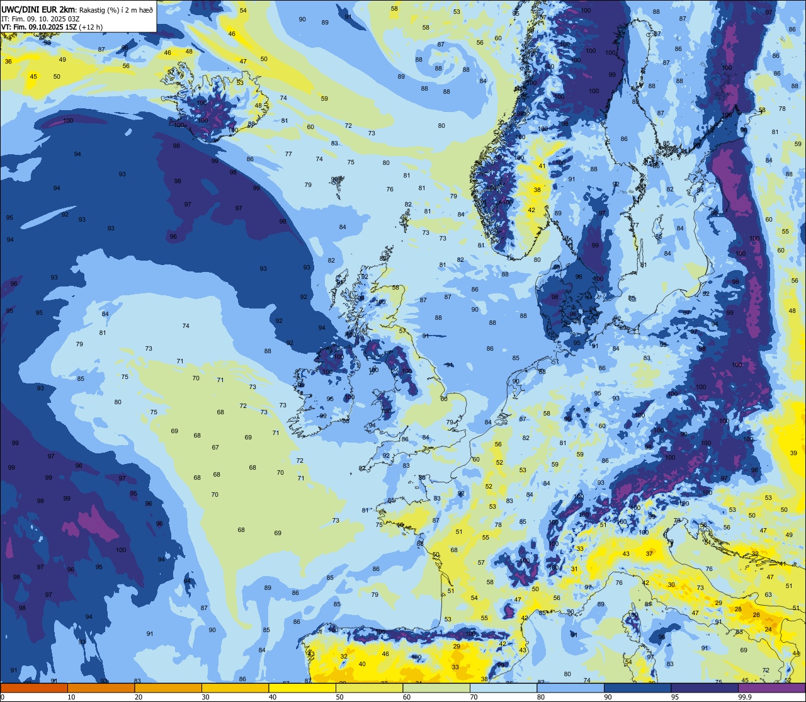Click the legend scale label "40"
This screenshot has width=806, height=702.
click(x=272, y=697)
